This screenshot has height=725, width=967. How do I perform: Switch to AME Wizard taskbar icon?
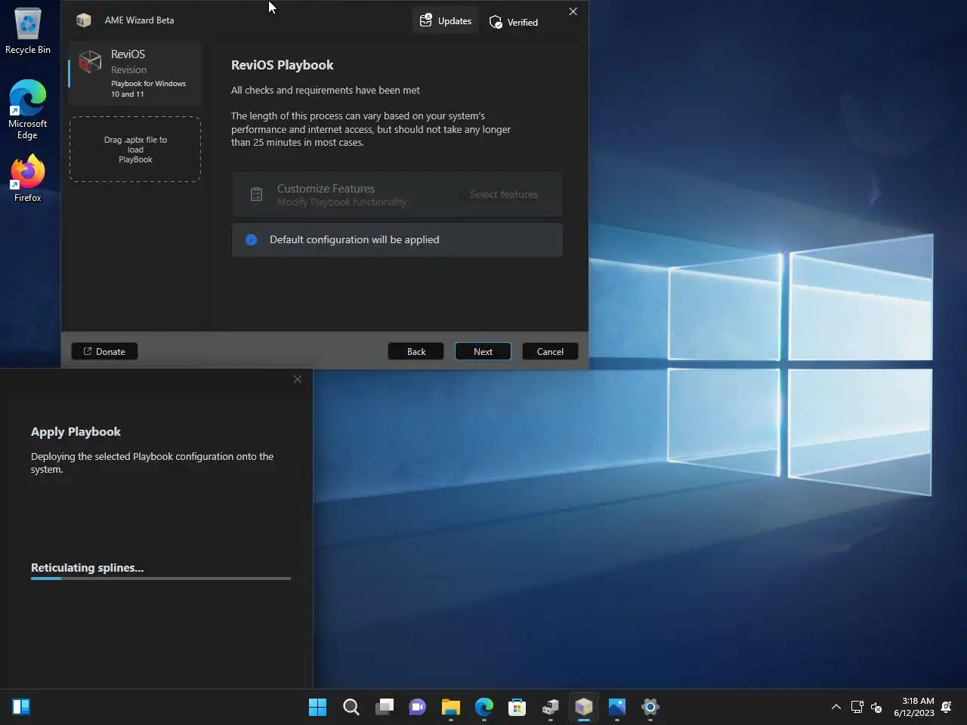pos(584,707)
